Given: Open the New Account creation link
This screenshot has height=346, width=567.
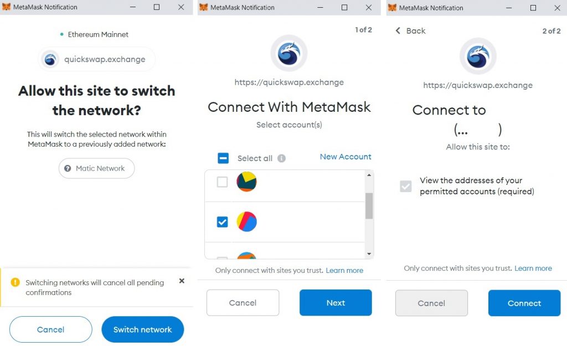Looking at the screenshot, I should pos(346,157).
